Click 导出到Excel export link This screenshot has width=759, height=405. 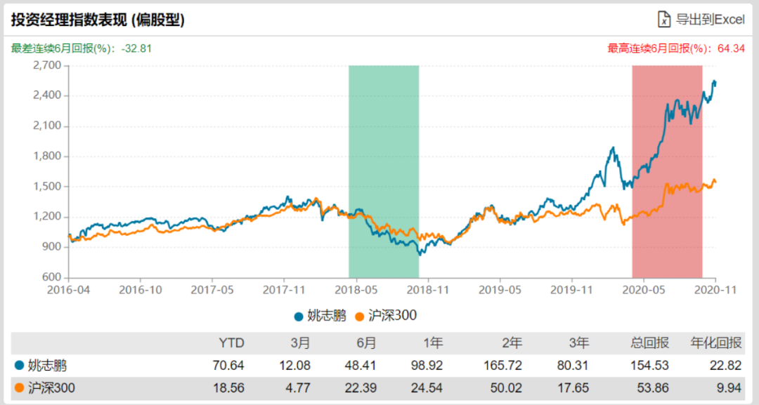click(701, 20)
